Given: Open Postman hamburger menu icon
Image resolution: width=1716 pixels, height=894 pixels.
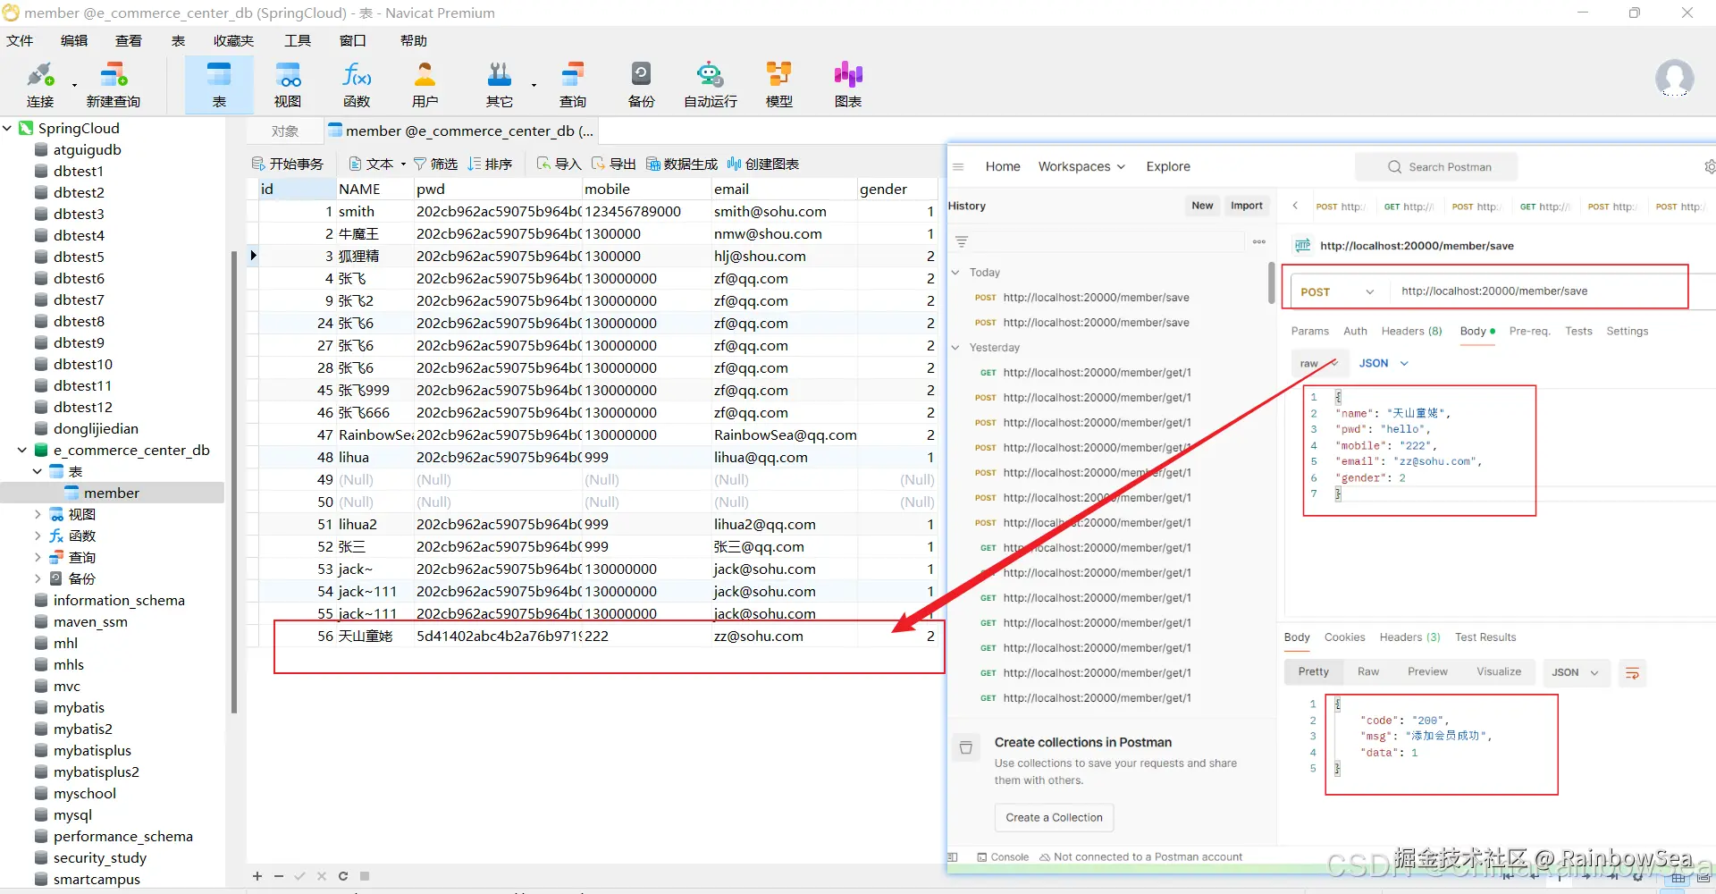Looking at the screenshot, I should coord(958,166).
